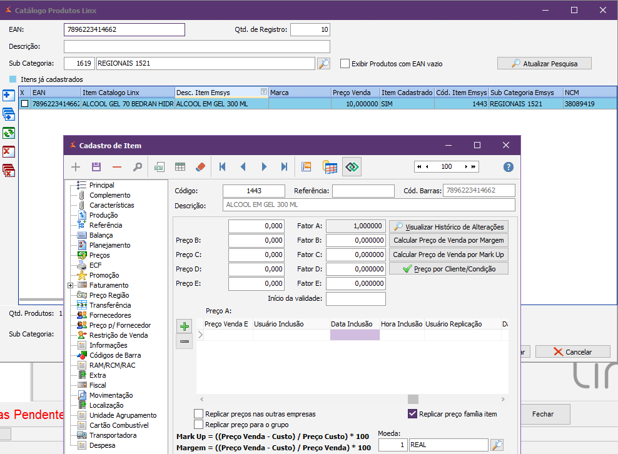This screenshot has width=618, height=454.
Task: Open the Fiscal section in tree
Action: coord(98,385)
